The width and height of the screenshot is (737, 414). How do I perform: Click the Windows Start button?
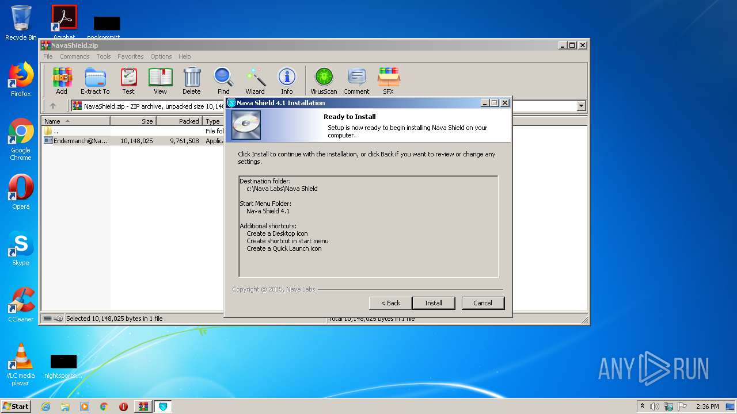tap(16, 407)
